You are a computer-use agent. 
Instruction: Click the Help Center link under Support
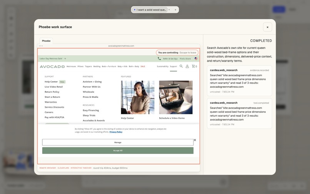pos(51,82)
